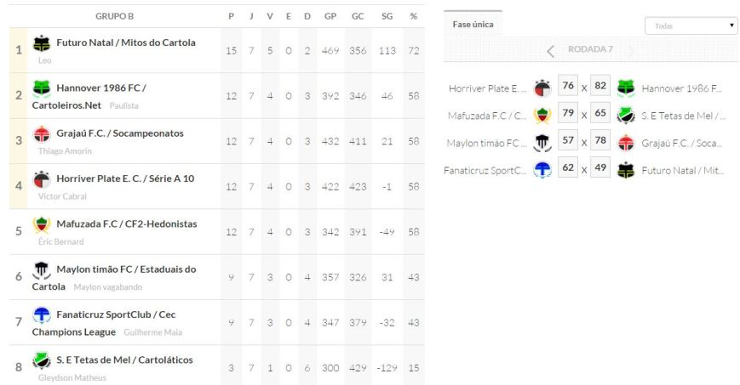This screenshot has width=740, height=385.
Task: Click Hannover 1986 score box showing 82
Action: point(599,88)
